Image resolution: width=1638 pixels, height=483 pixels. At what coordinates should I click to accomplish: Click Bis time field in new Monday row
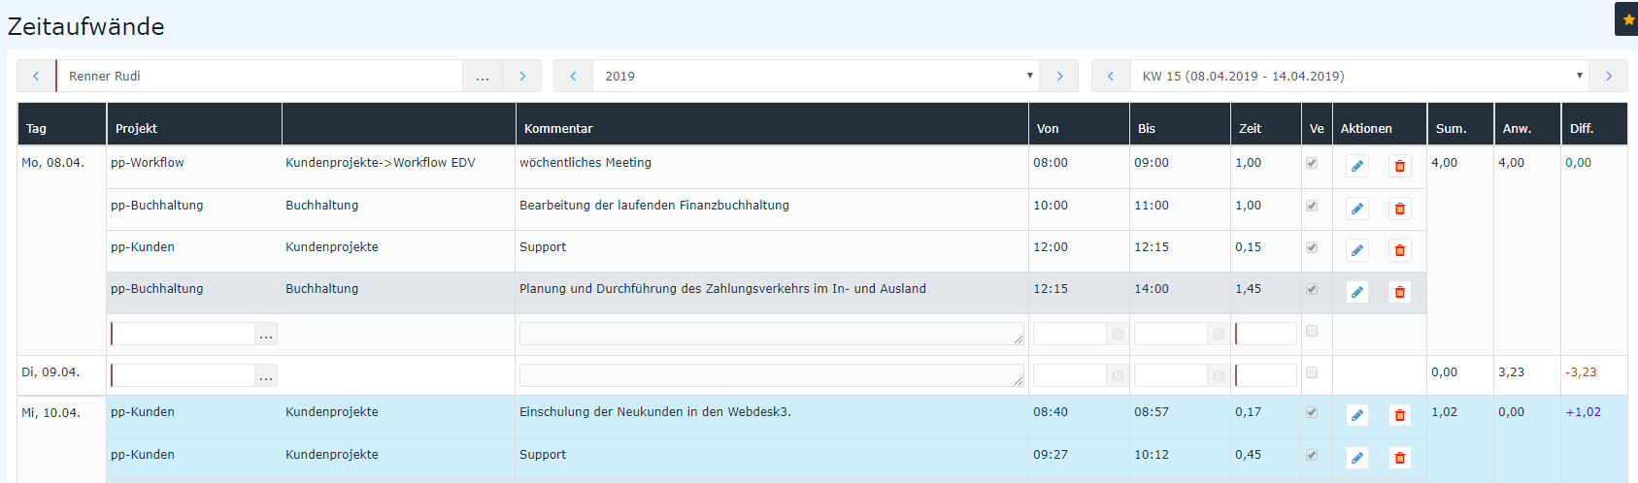point(1171,334)
